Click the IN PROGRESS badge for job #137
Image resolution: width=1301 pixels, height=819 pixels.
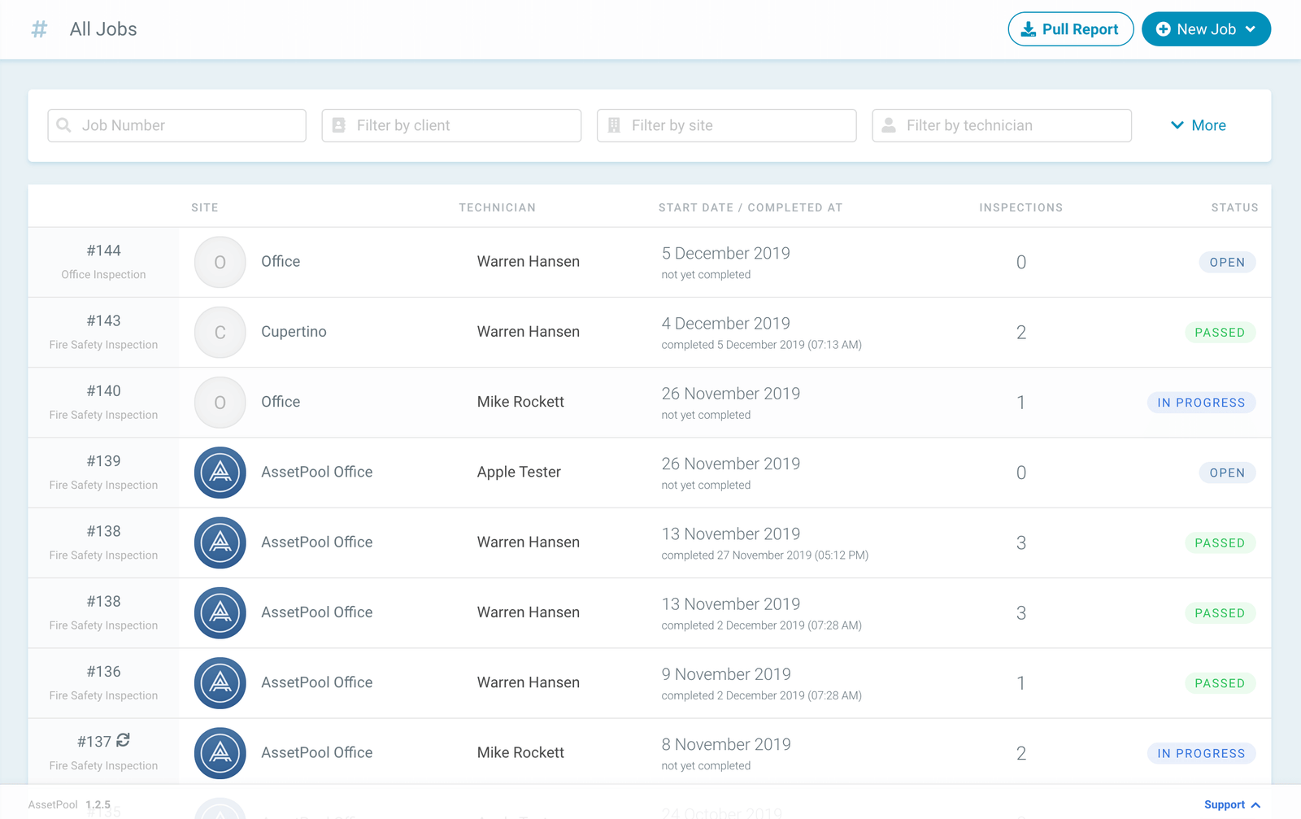pyautogui.click(x=1201, y=753)
